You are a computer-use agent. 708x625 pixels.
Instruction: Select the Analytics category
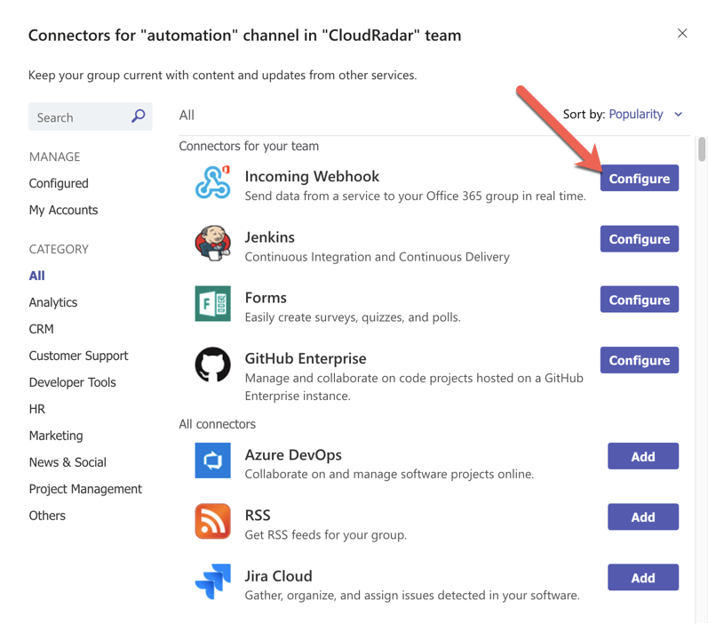[53, 302]
